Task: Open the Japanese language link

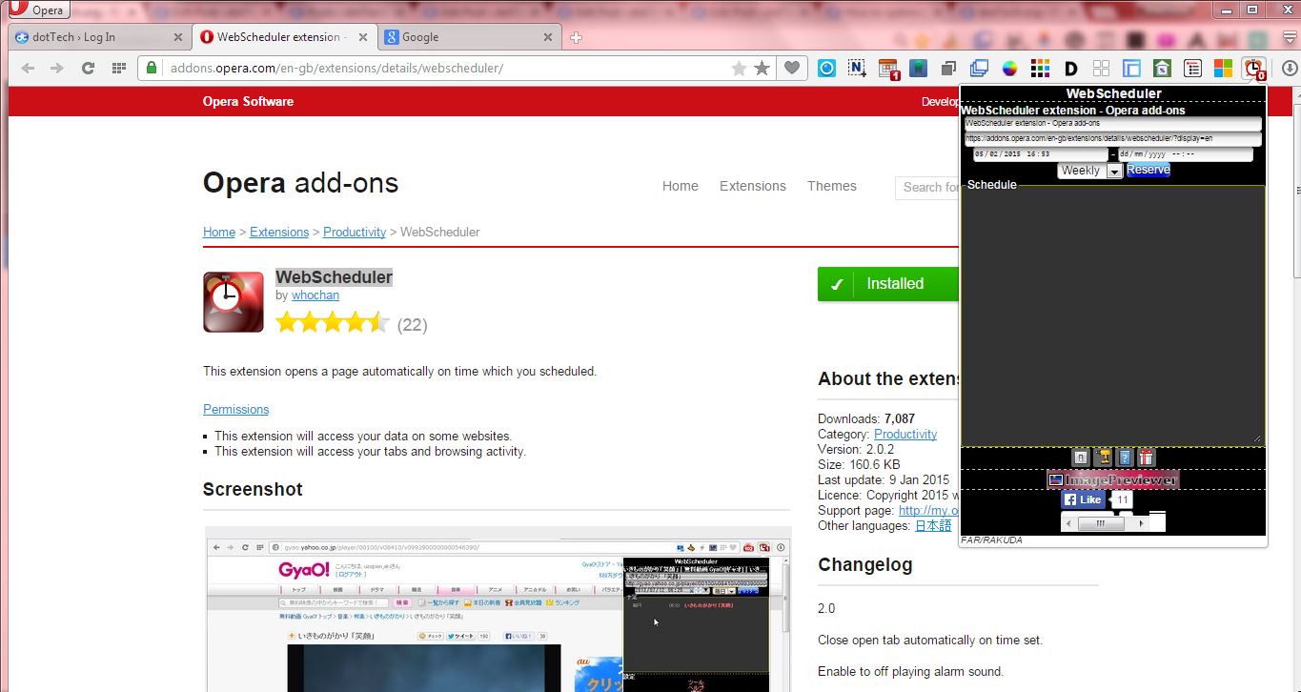Action: tap(933, 525)
